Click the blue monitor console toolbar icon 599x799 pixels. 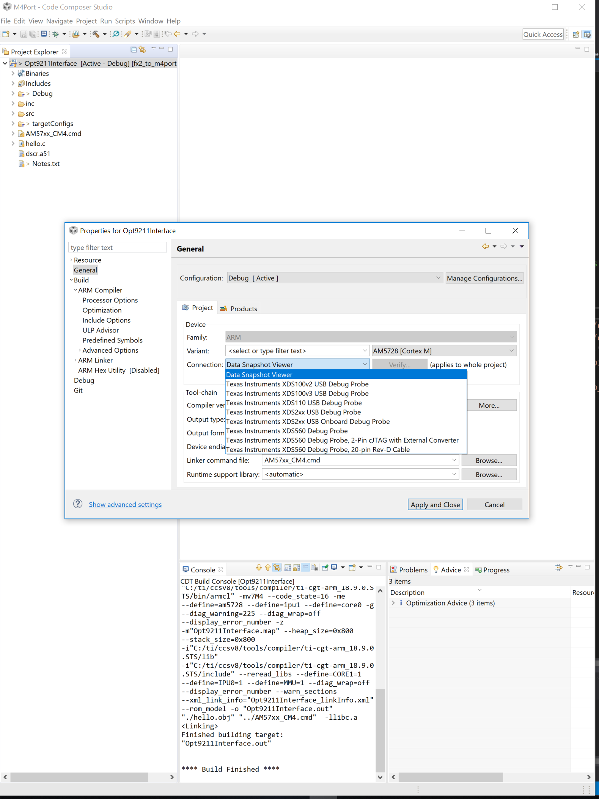(44, 34)
